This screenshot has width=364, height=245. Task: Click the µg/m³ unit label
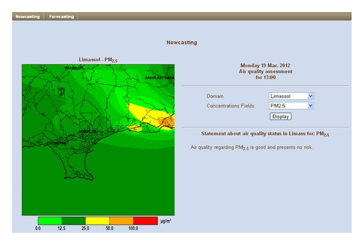[x=166, y=221]
